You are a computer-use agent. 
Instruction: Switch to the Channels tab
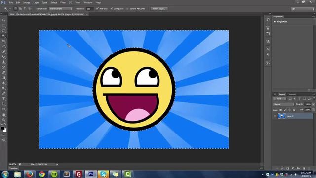click(291, 94)
